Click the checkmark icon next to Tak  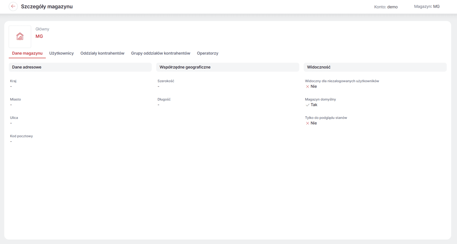point(308,105)
